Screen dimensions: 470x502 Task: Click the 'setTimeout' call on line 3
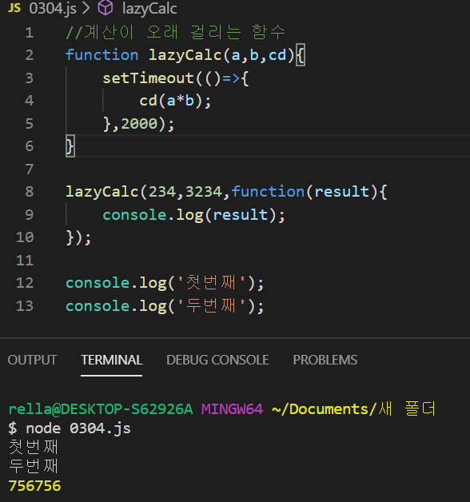148,78
